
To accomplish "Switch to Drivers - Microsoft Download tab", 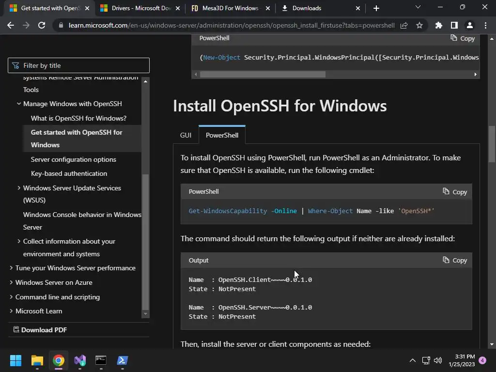I will coord(139,8).
